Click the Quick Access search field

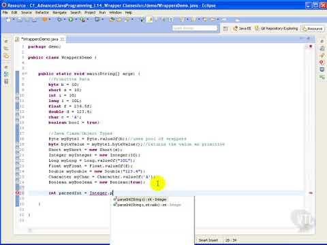195,28
